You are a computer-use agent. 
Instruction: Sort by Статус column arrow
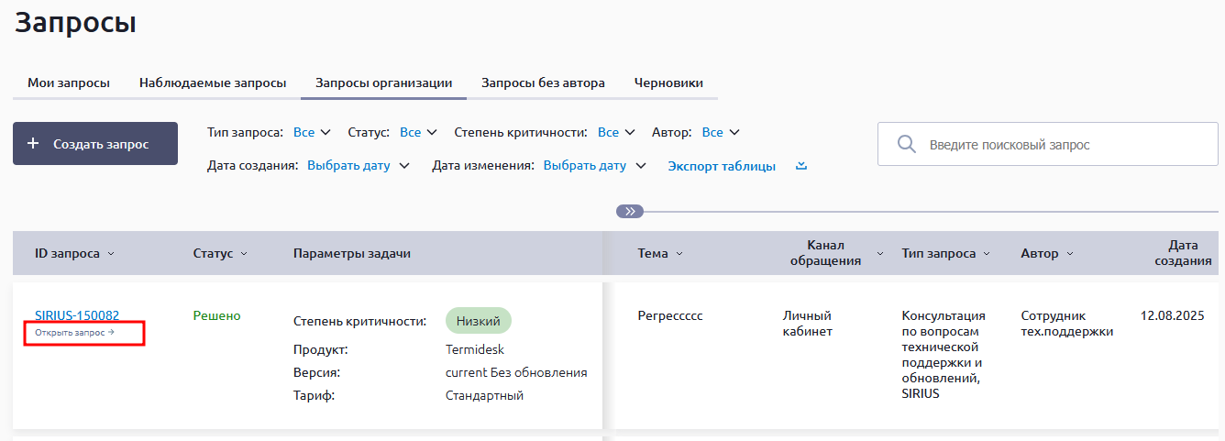pyautogui.click(x=244, y=254)
